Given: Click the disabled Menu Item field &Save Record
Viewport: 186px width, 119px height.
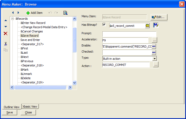Looking at the screenshot, I should click(x=125, y=17).
